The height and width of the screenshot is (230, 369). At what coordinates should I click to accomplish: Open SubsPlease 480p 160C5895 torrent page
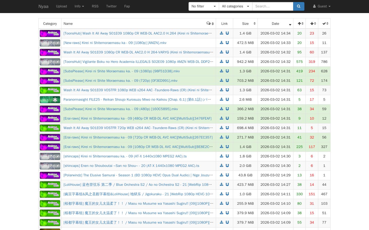(121, 109)
